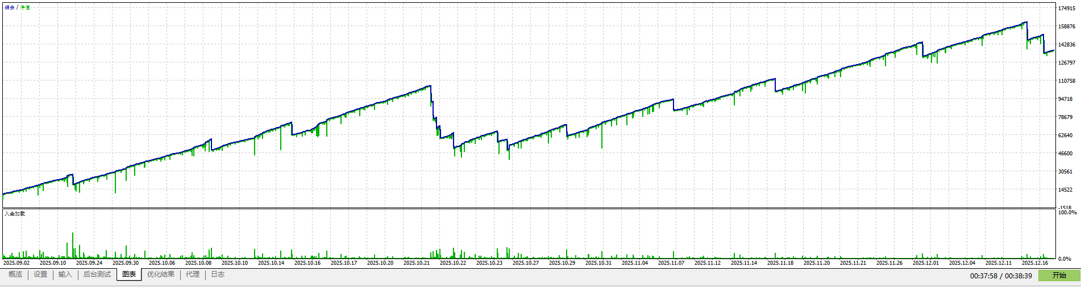Click the 2025.10.08 date label
Image resolution: width=1081 pixels, height=288 pixels.
pyautogui.click(x=198, y=263)
